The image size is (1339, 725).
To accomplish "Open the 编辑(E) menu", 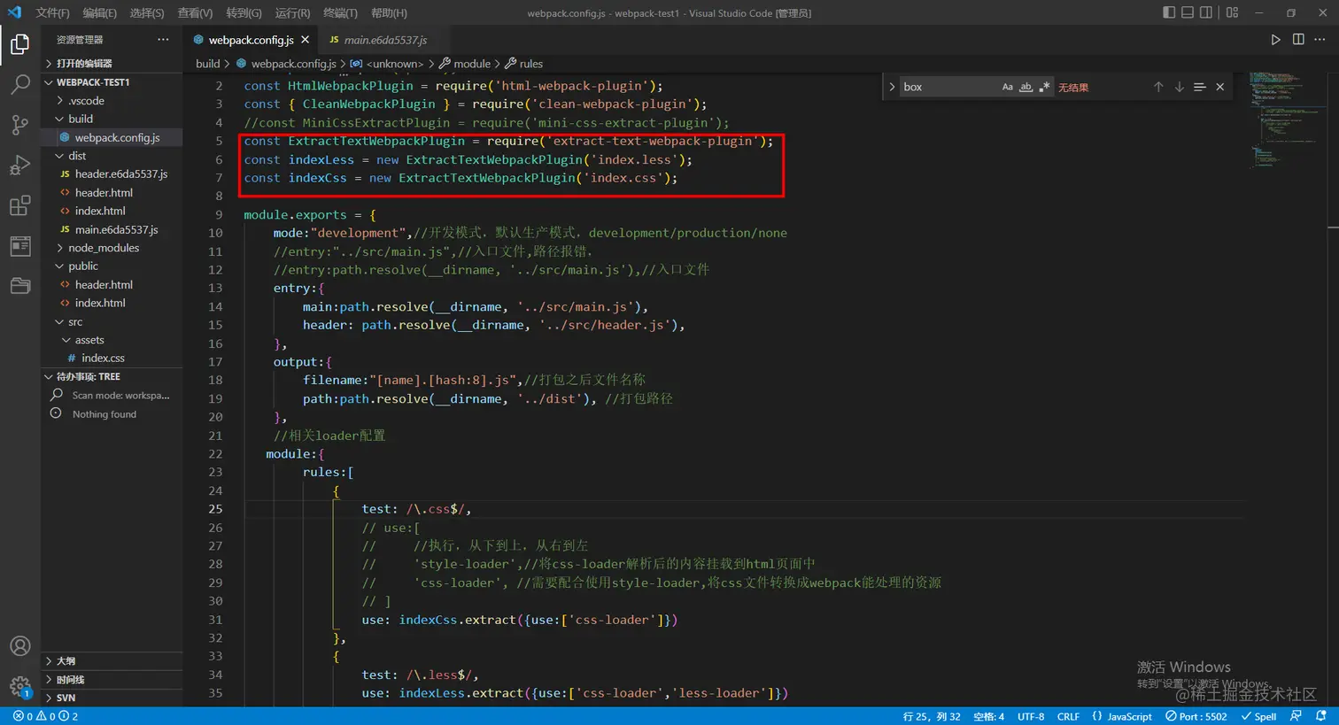I will [99, 12].
